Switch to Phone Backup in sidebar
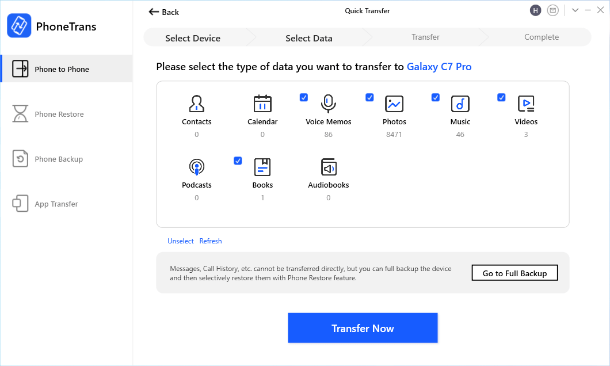This screenshot has width=610, height=366. (59, 159)
